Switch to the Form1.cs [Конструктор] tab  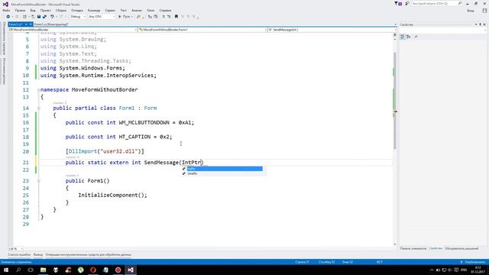click(x=51, y=24)
